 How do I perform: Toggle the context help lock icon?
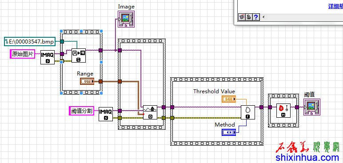[249, 17]
